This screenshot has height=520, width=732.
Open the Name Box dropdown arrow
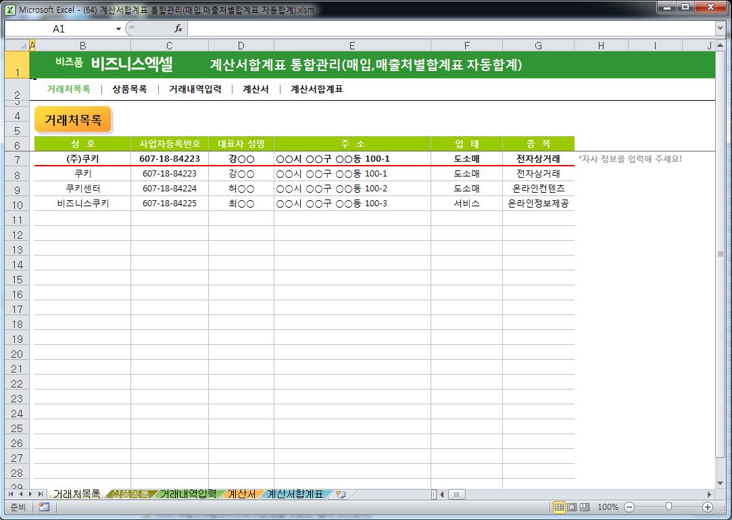click(x=118, y=29)
